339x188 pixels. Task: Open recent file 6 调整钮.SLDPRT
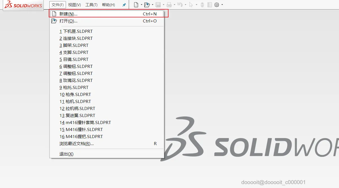point(107,66)
